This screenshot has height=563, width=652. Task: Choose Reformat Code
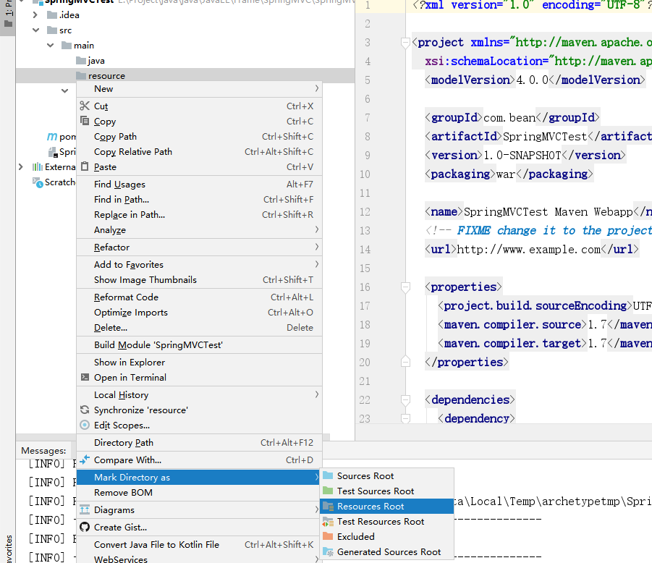tap(199, 297)
